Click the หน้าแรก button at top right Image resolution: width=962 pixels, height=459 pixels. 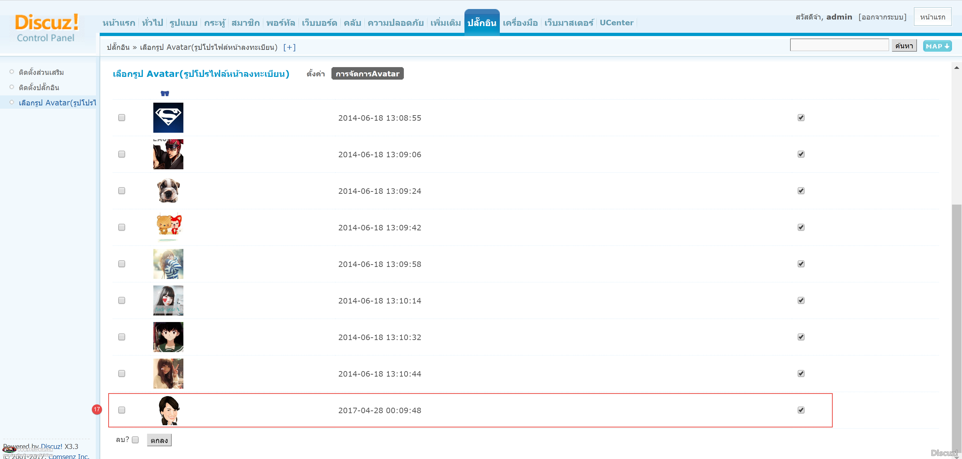pyautogui.click(x=932, y=17)
